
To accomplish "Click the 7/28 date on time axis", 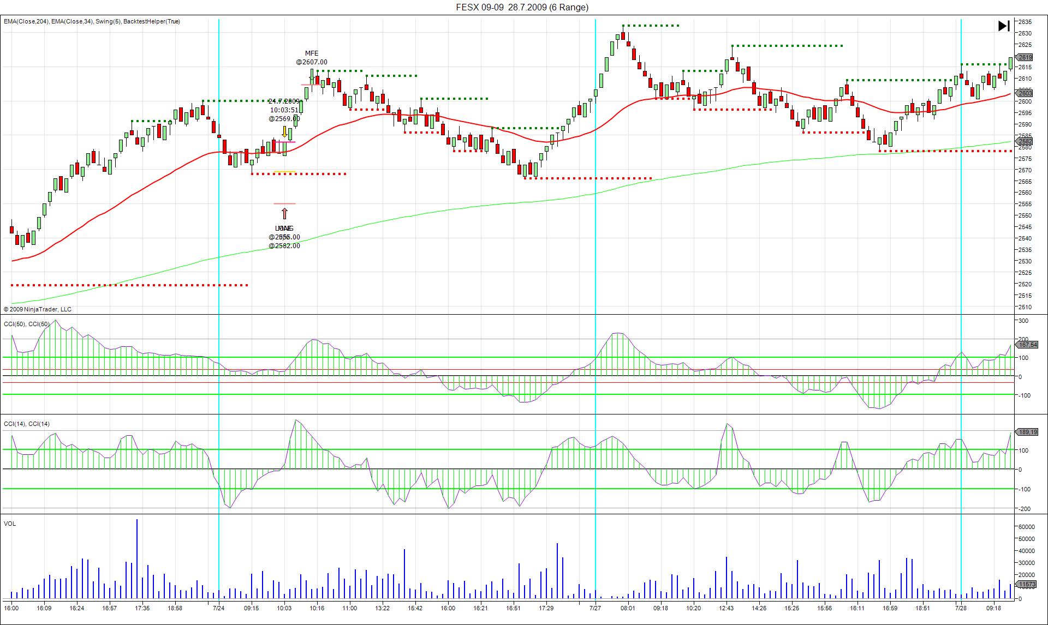I will [x=961, y=608].
